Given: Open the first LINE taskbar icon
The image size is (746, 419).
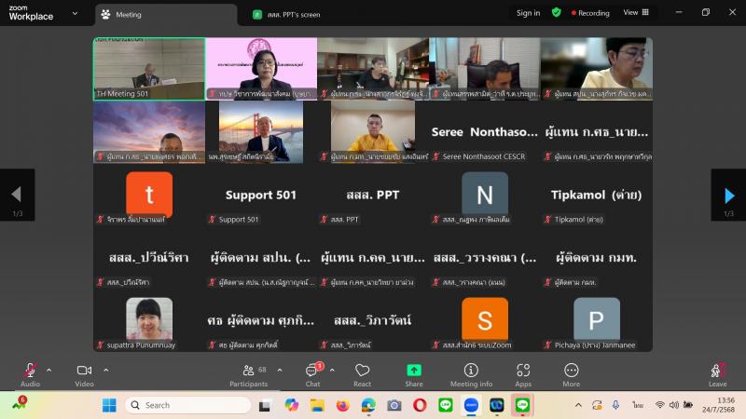Looking at the screenshot, I should tap(446, 405).
